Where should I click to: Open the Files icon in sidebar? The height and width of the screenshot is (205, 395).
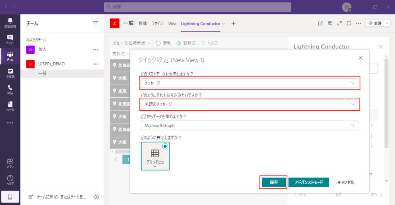coord(10,106)
